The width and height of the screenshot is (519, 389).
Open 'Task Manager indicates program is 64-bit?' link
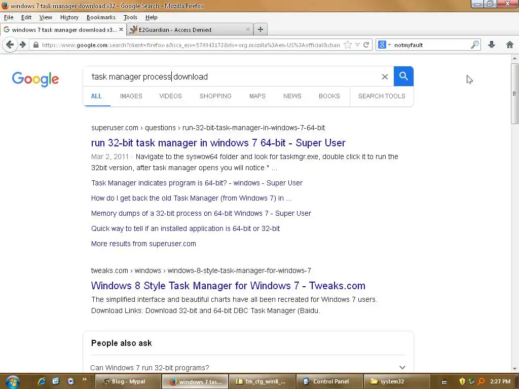[197, 183]
